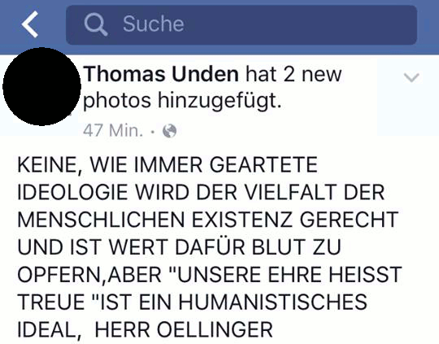Click the magnifying glass search icon

pyautogui.click(x=96, y=24)
